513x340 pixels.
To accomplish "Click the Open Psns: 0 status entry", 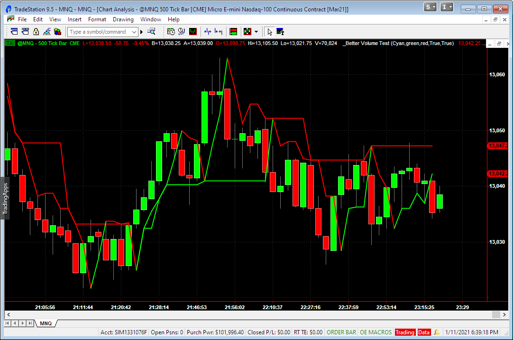I will (167, 332).
